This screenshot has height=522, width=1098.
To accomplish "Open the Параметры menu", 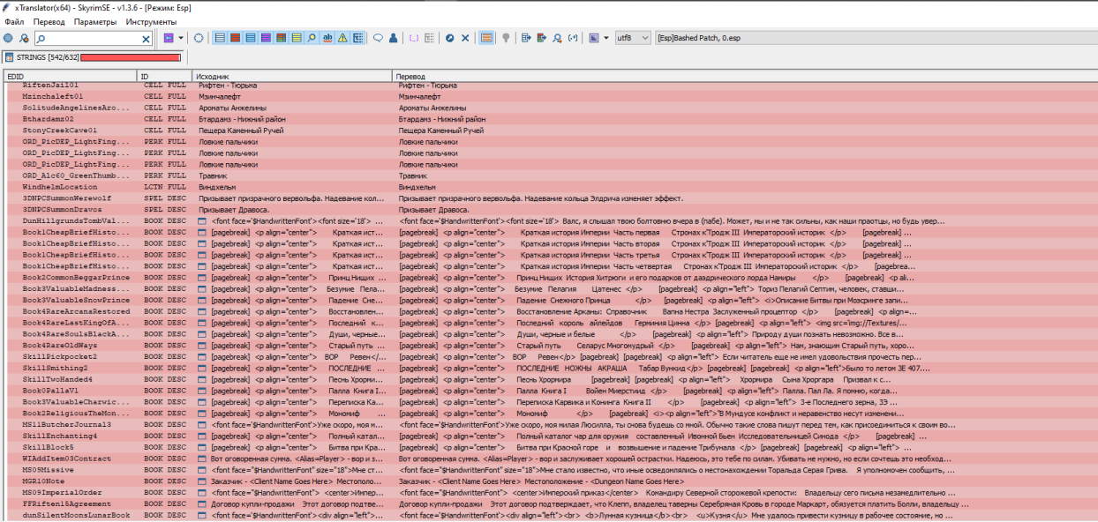I will 94,21.
